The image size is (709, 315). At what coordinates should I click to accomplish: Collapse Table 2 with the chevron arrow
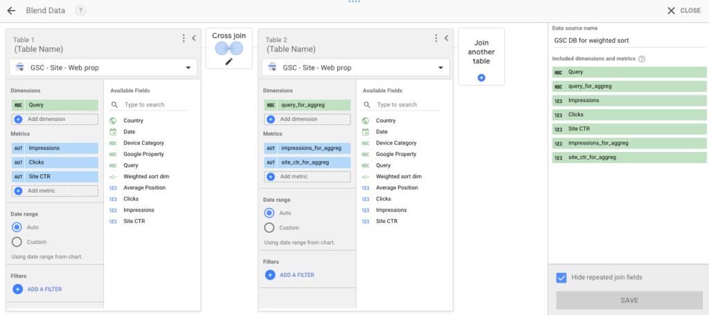446,39
